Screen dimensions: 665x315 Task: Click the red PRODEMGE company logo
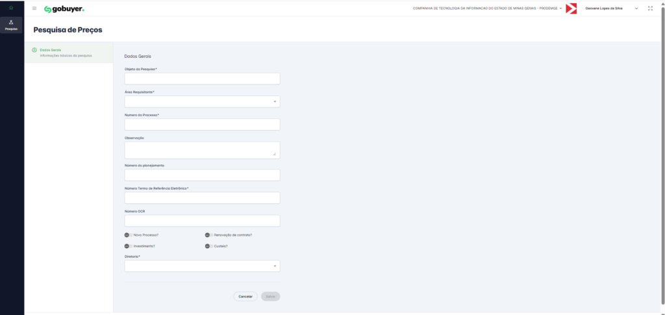tap(571, 8)
